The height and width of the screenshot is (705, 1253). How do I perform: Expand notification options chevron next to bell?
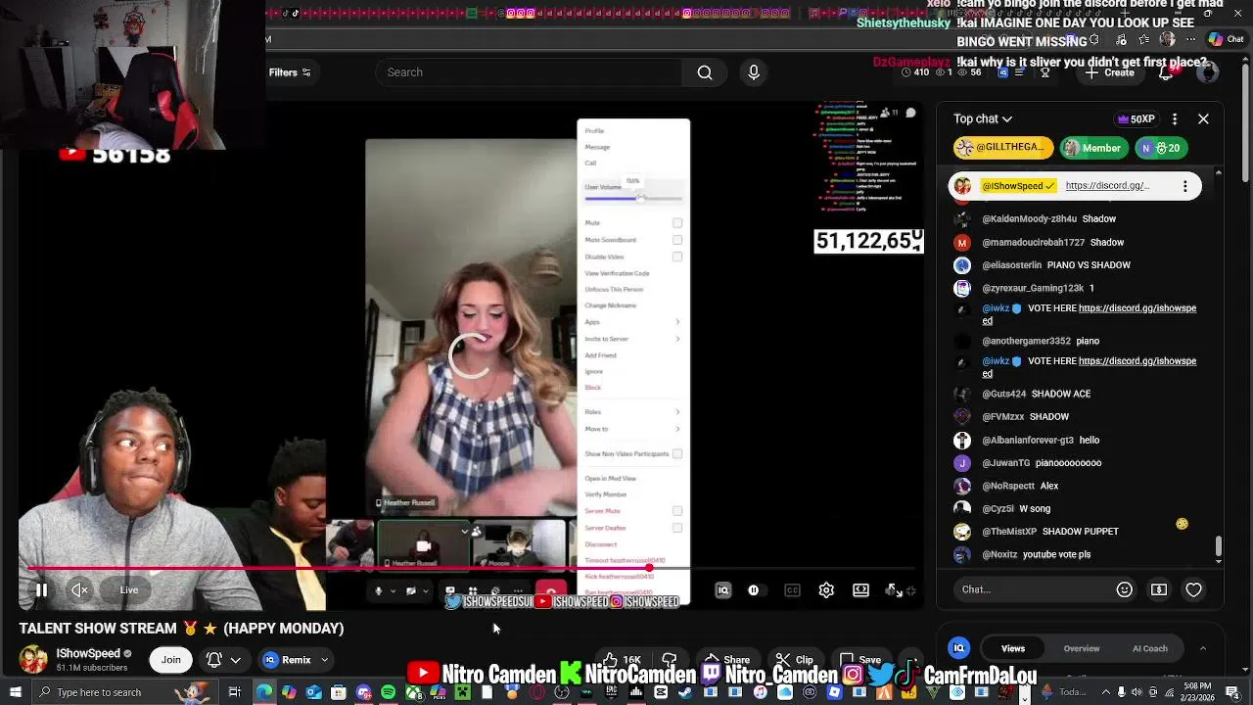pos(235,660)
